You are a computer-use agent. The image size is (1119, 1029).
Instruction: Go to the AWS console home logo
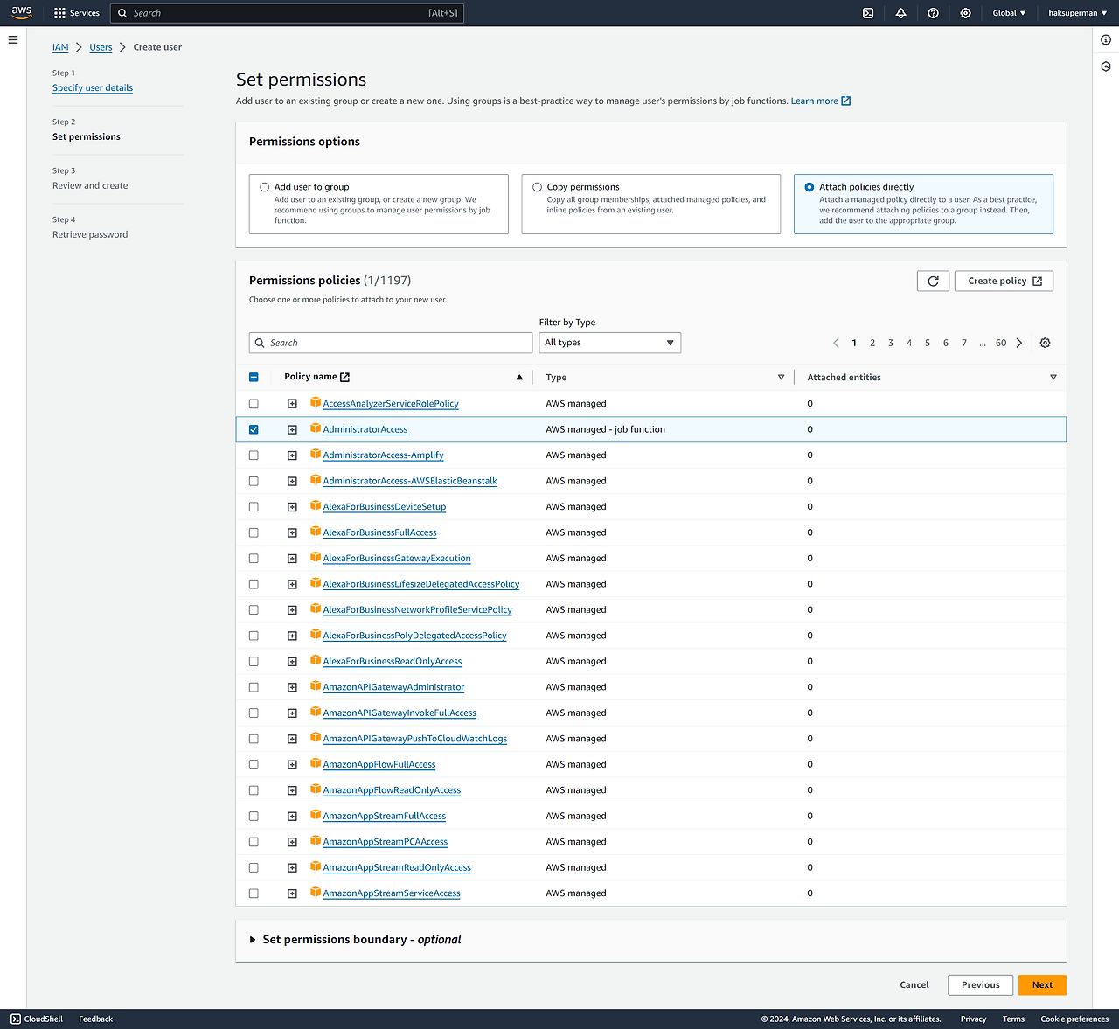22,12
